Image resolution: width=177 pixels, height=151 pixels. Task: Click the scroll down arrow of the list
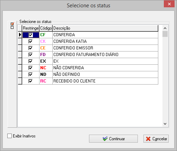[165, 124]
